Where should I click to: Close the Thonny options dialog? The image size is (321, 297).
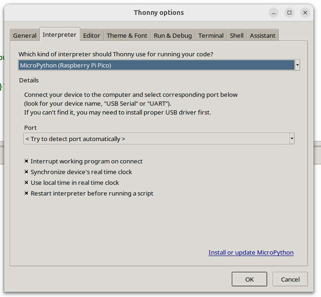click(x=305, y=13)
